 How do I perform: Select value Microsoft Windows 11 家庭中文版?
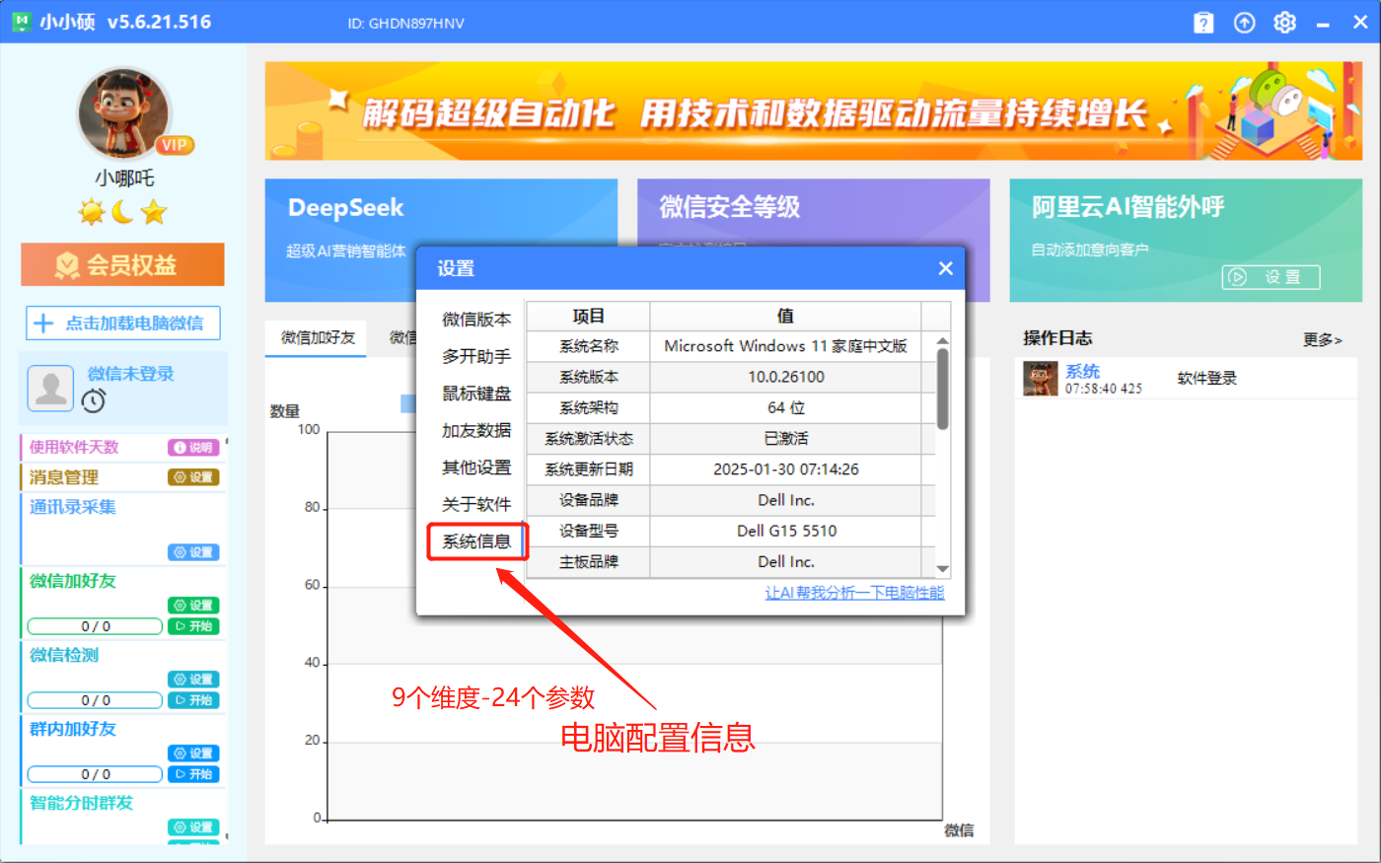point(785,346)
